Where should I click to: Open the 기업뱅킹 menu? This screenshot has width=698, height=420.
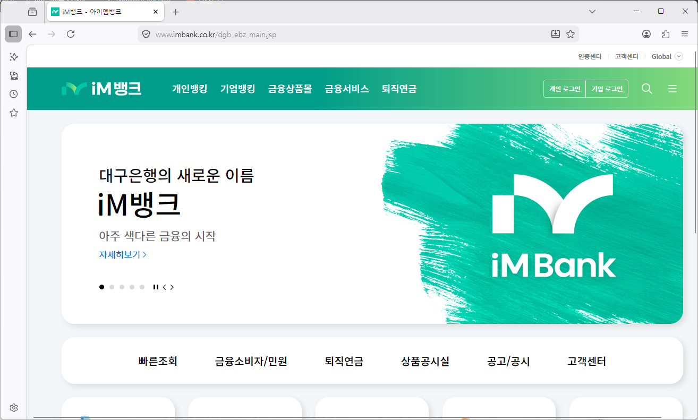[x=237, y=89]
